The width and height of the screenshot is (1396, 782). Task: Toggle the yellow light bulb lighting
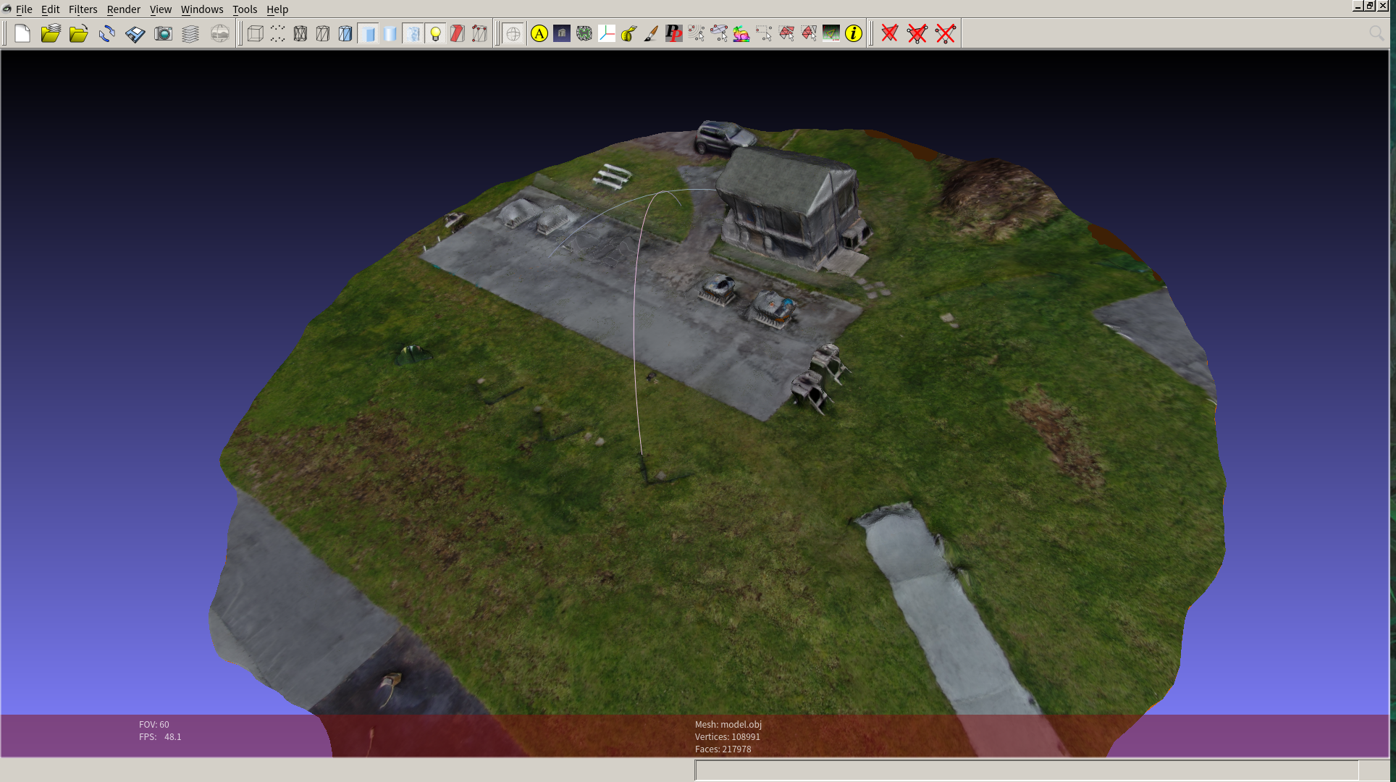[x=435, y=33]
